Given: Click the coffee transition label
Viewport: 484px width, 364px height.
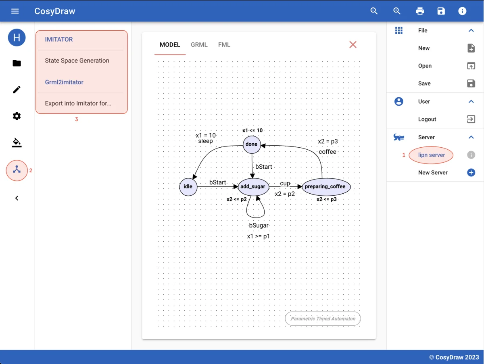Looking at the screenshot, I should [327, 152].
